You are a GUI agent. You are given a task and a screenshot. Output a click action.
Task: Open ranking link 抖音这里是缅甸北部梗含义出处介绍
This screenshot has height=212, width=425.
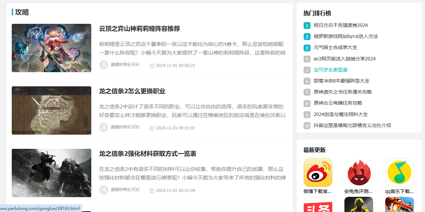coord(352,125)
